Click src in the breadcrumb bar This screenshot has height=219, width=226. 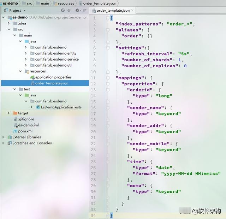29,3
